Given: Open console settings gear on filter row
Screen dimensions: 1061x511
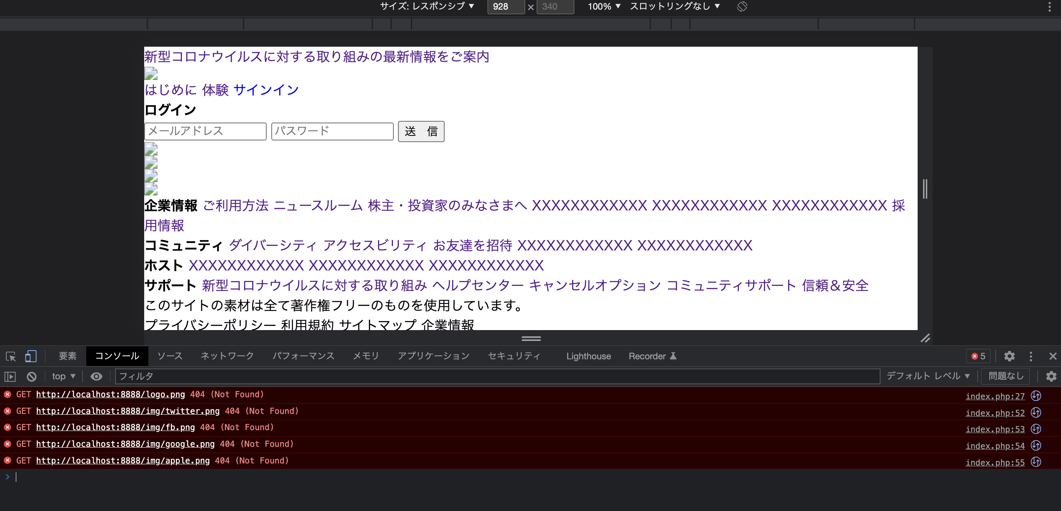Looking at the screenshot, I should point(1051,376).
